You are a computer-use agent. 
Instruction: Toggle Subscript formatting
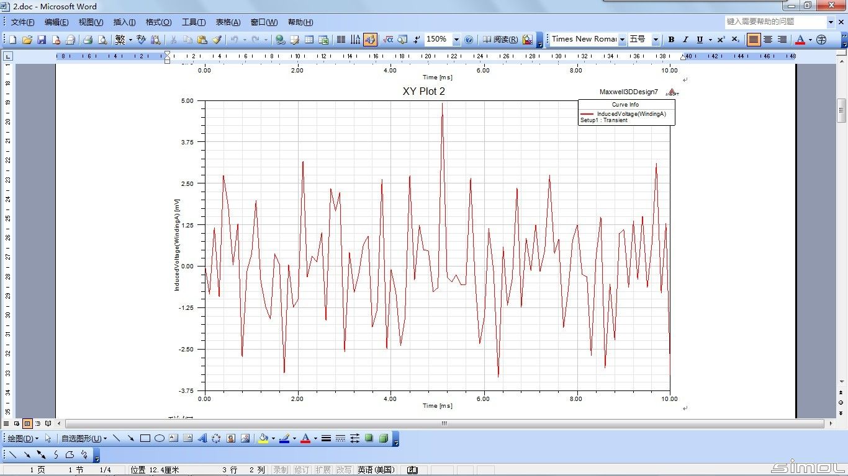(735, 40)
